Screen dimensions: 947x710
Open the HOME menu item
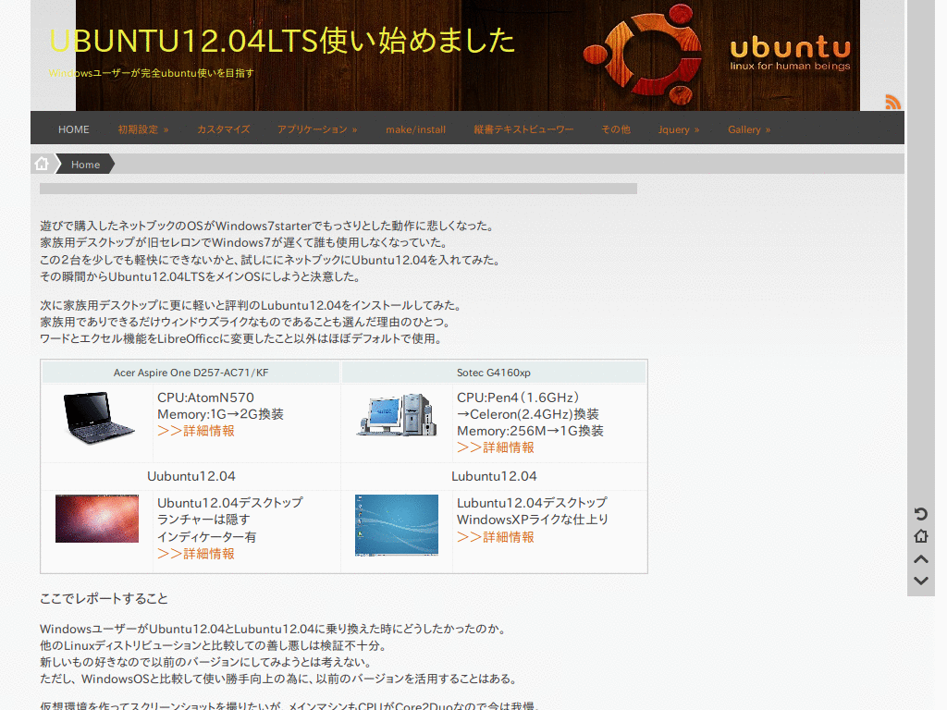[74, 129]
